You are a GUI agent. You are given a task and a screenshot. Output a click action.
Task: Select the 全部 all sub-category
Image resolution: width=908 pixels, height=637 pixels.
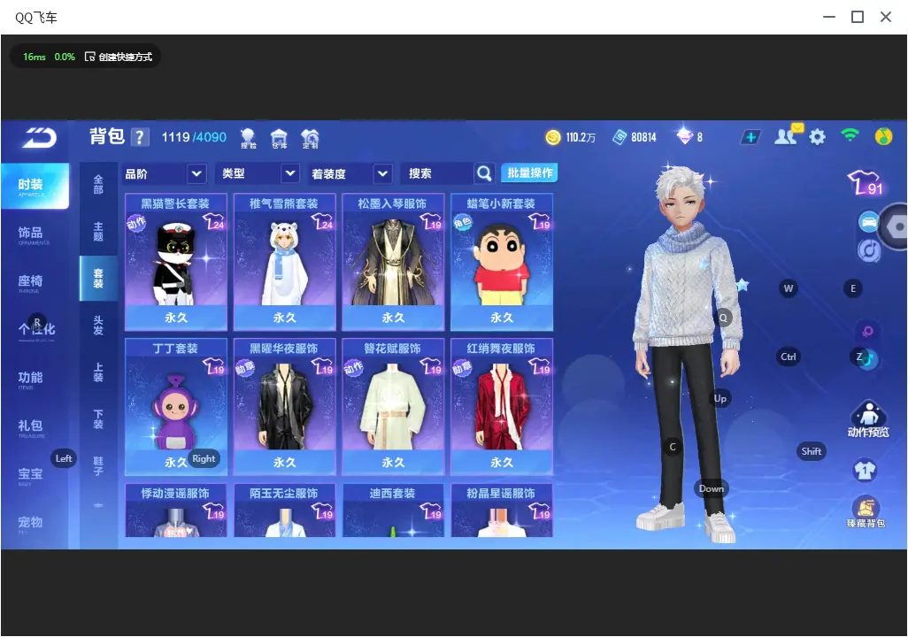coord(98,184)
